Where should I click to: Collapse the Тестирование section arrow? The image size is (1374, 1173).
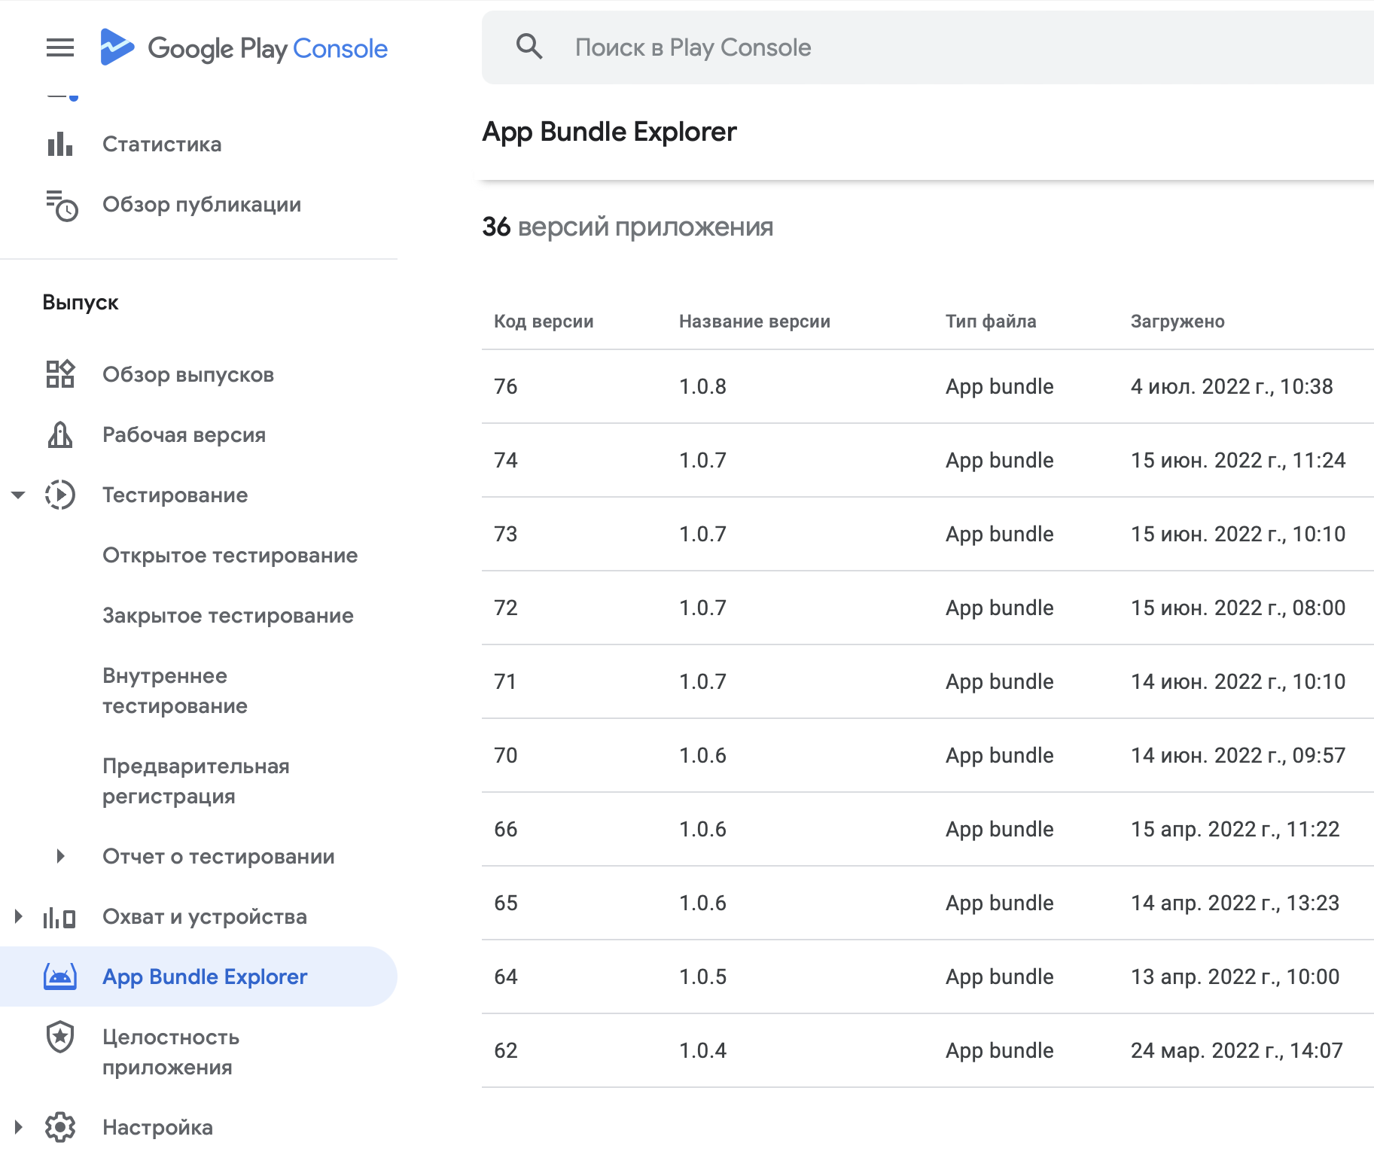click(x=19, y=495)
